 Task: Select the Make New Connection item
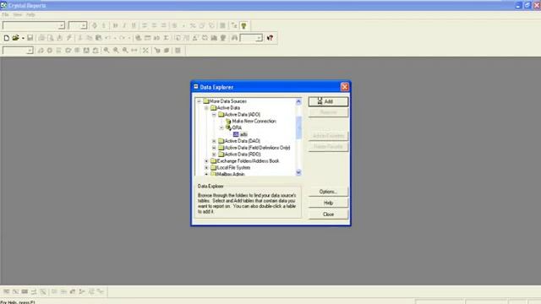click(254, 122)
